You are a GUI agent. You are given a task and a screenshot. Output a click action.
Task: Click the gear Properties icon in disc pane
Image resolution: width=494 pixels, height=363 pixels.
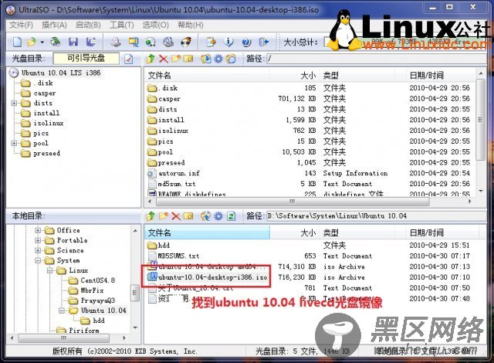click(x=218, y=59)
